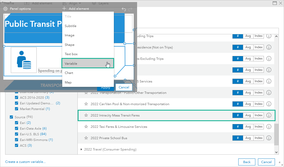Screen dimensions: 284x167
Task: Click the Layers icon in the toolbar
Action: pos(94,3)
